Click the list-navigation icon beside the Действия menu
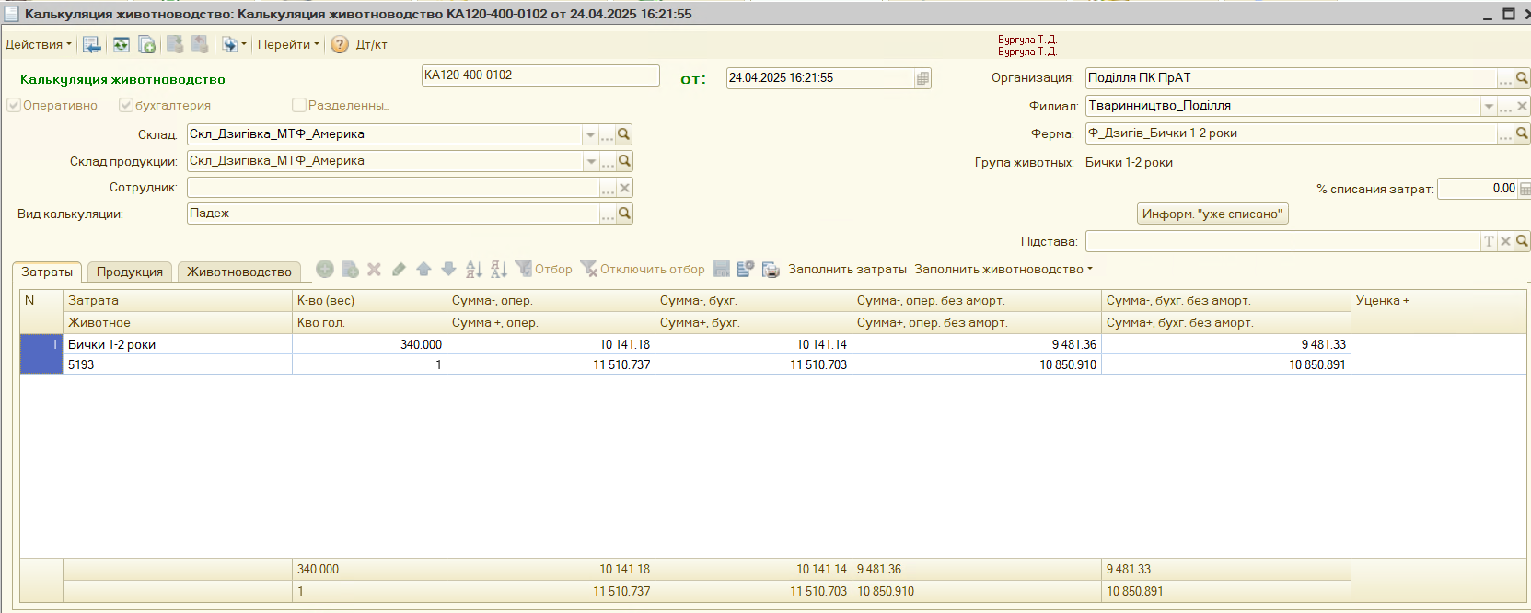The image size is (1531, 613). point(91,44)
